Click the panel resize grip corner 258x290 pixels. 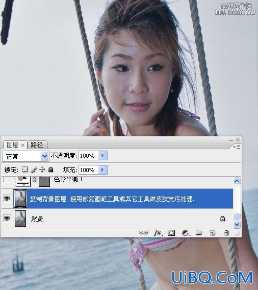(238, 234)
